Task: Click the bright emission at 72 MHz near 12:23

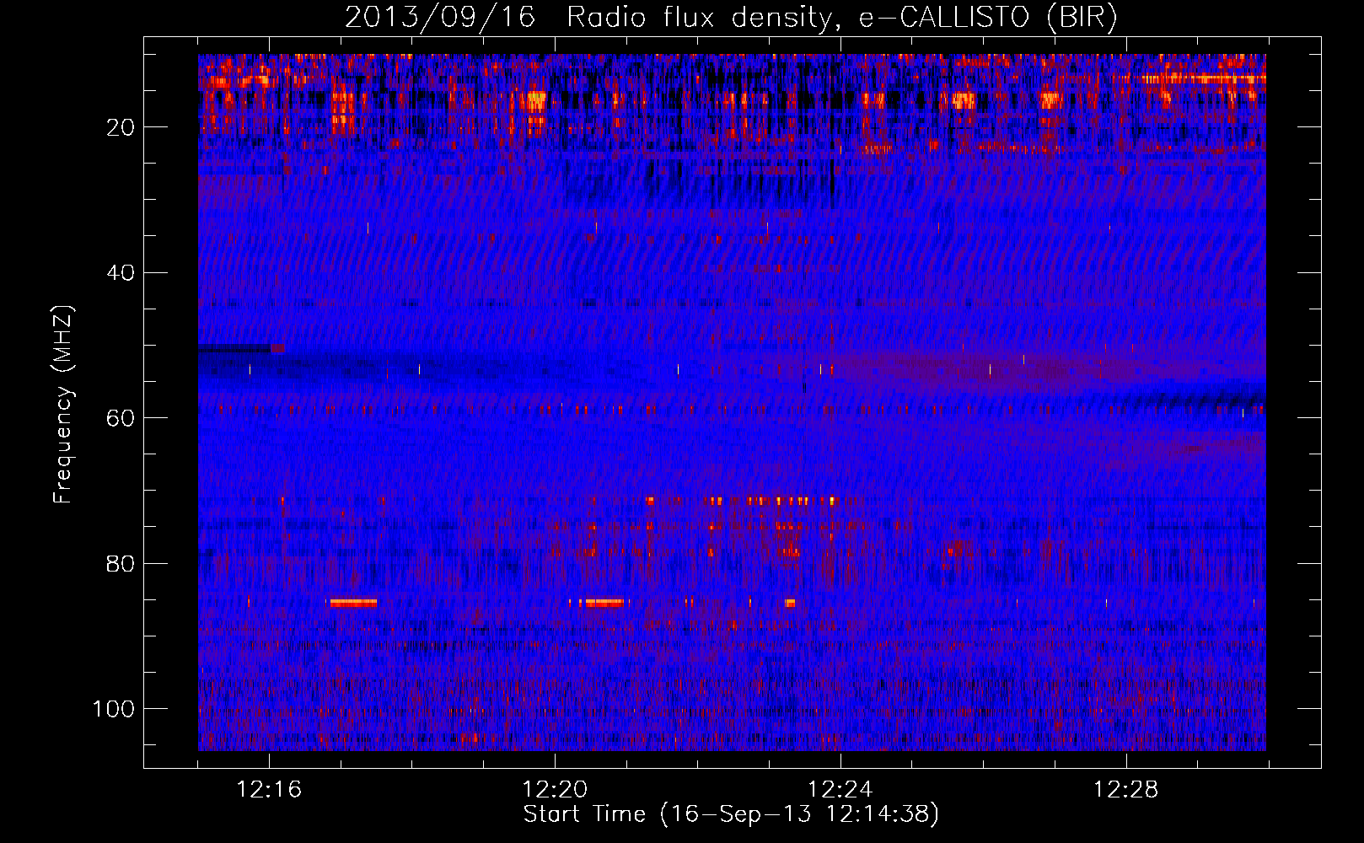Action: tap(780, 501)
